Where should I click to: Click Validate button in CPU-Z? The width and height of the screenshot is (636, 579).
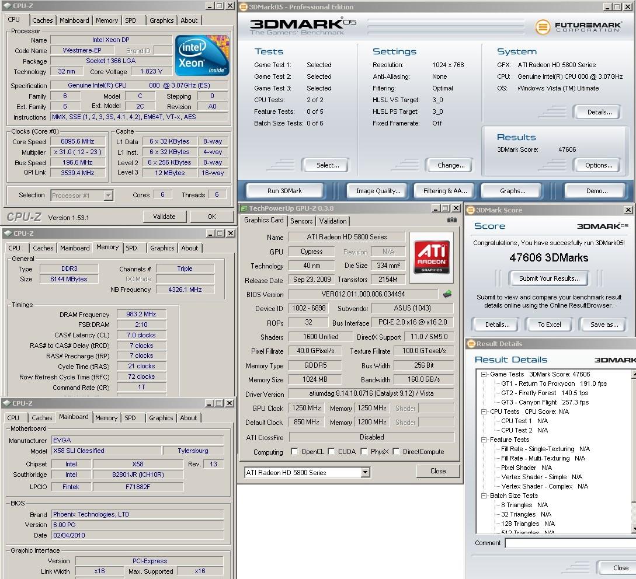[164, 217]
